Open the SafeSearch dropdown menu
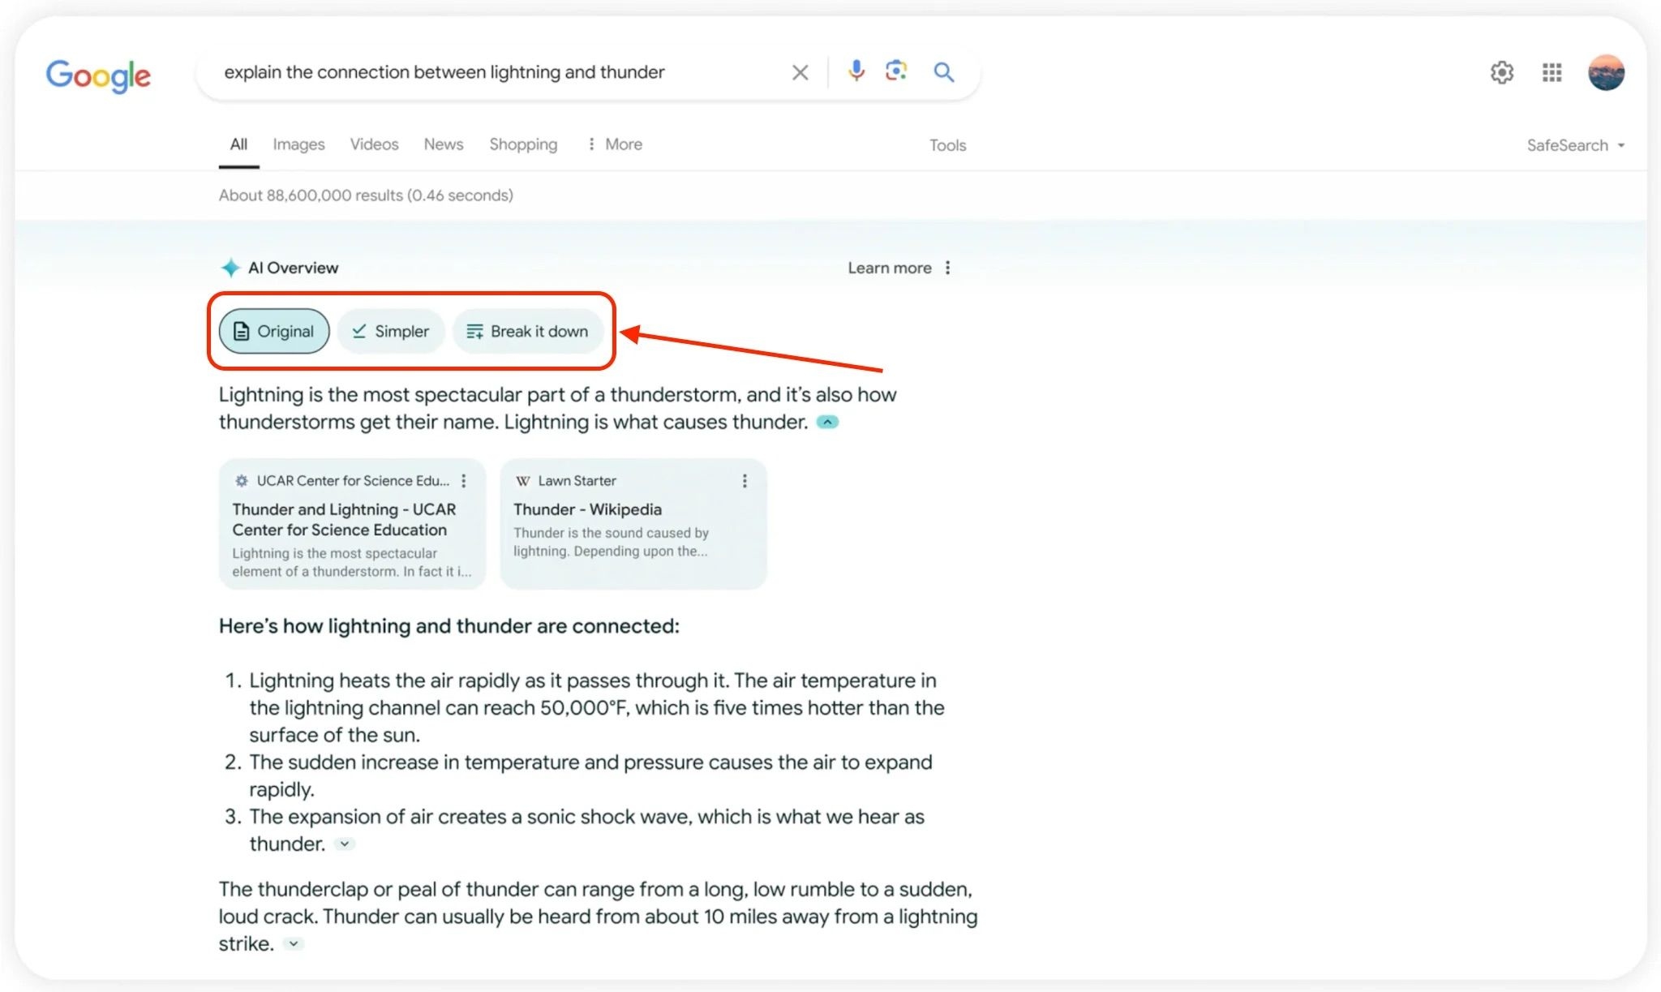This screenshot has height=992, width=1661. pyautogui.click(x=1576, y=144)
